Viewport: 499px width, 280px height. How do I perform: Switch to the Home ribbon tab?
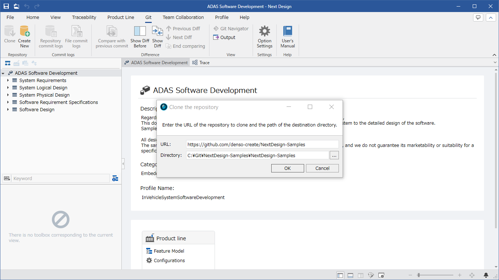[x=33, y=17]
